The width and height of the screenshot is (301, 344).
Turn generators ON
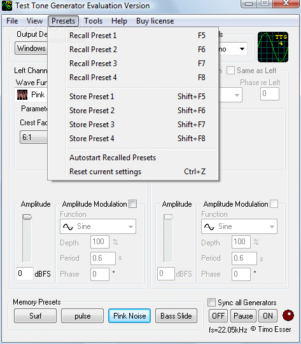[x=268, y=316]
